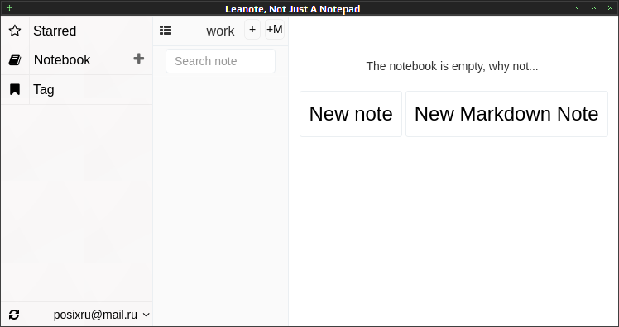
Task: Click the New Markdown Note button
Action: click(506, 114)
